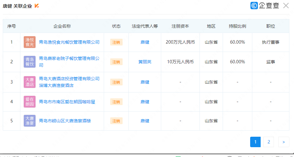The width and height of the screenshot is (294, 157).
Task: Select page 1 pagination button
Action: (255, 142)
